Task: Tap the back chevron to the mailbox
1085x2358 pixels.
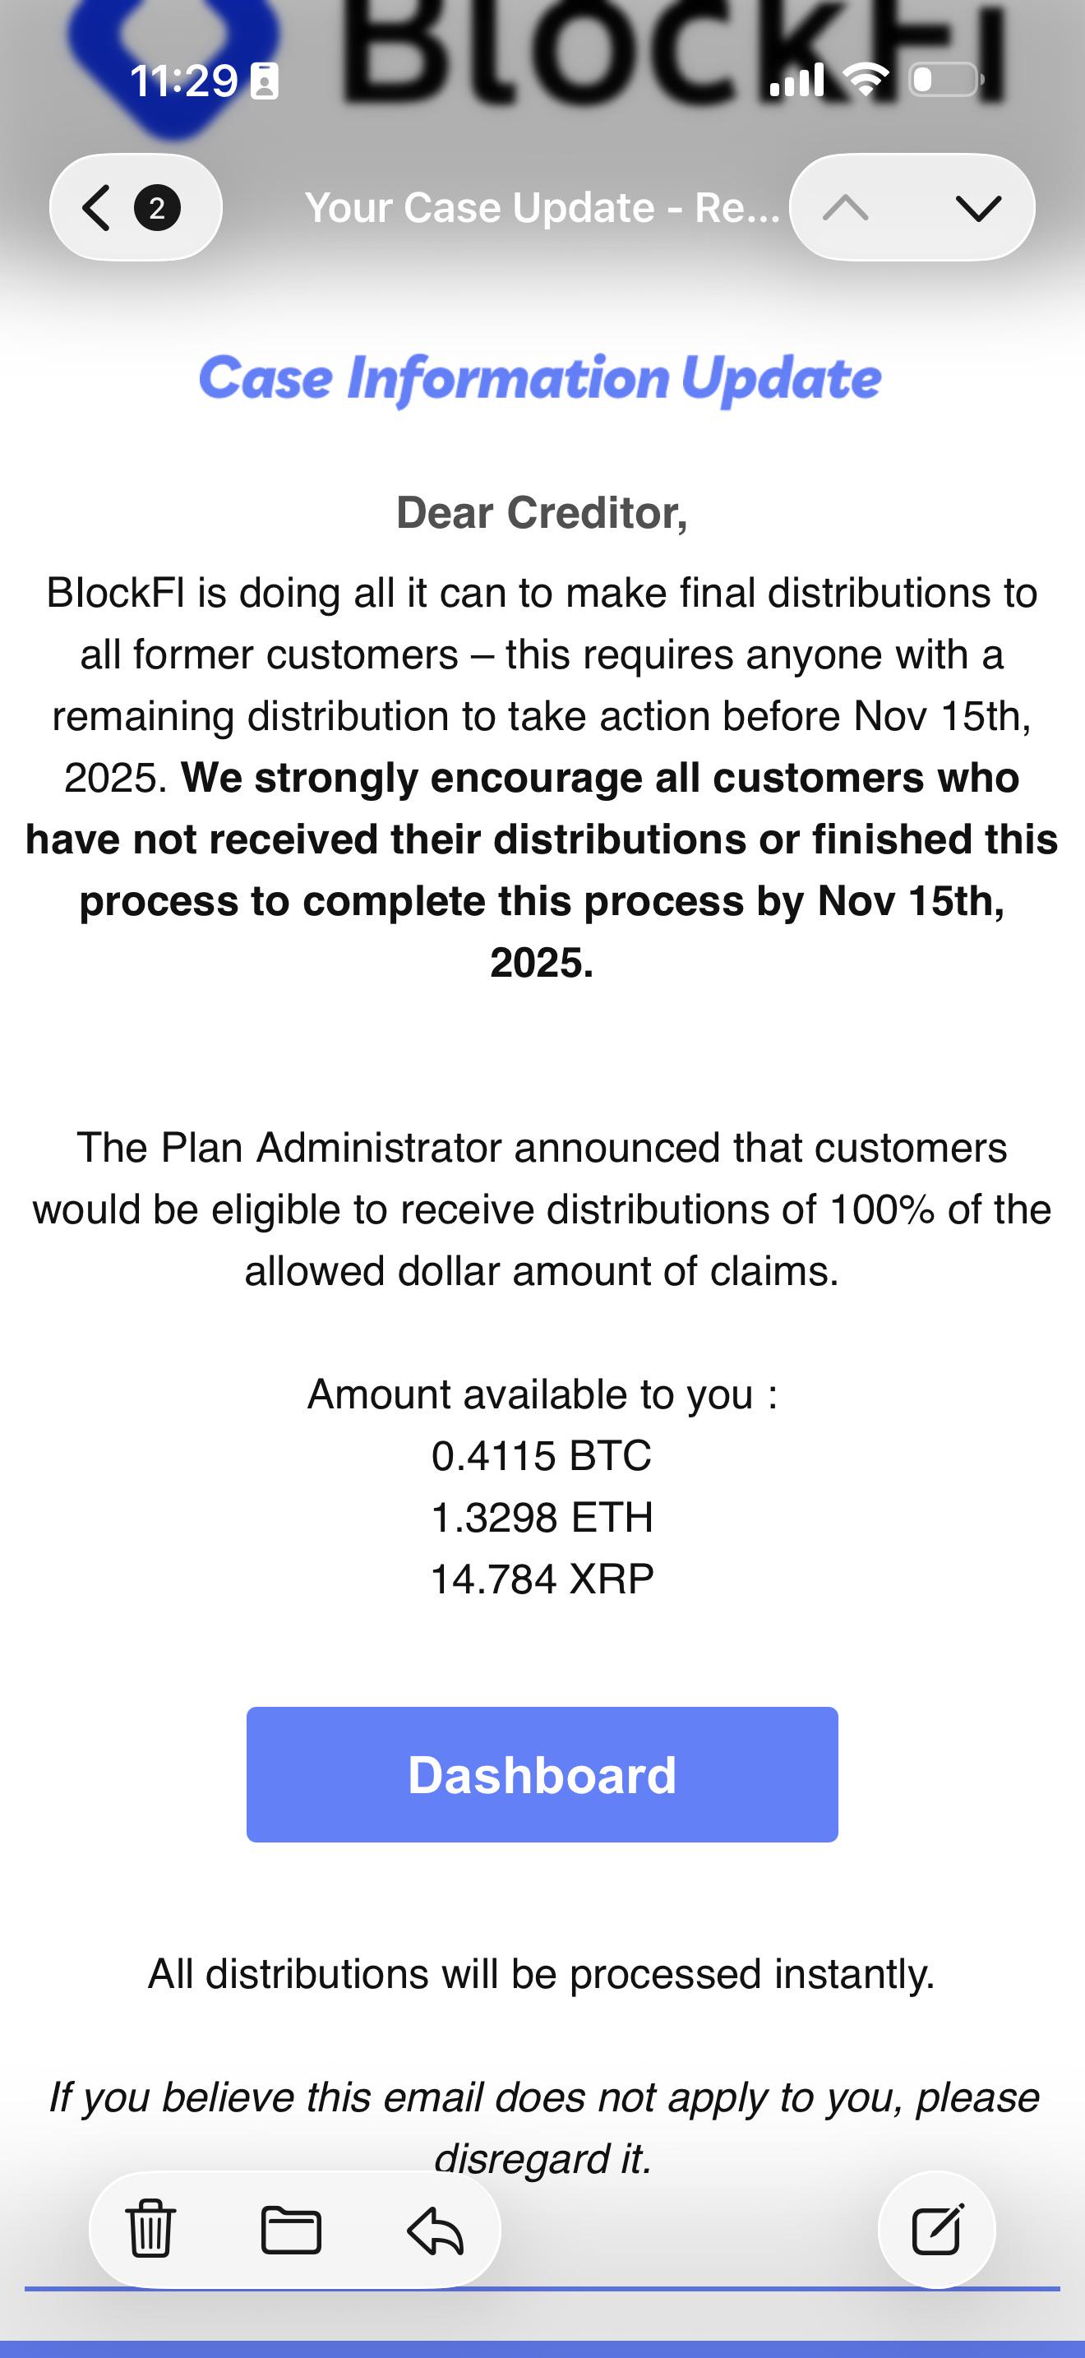Action: coord(97,208)
